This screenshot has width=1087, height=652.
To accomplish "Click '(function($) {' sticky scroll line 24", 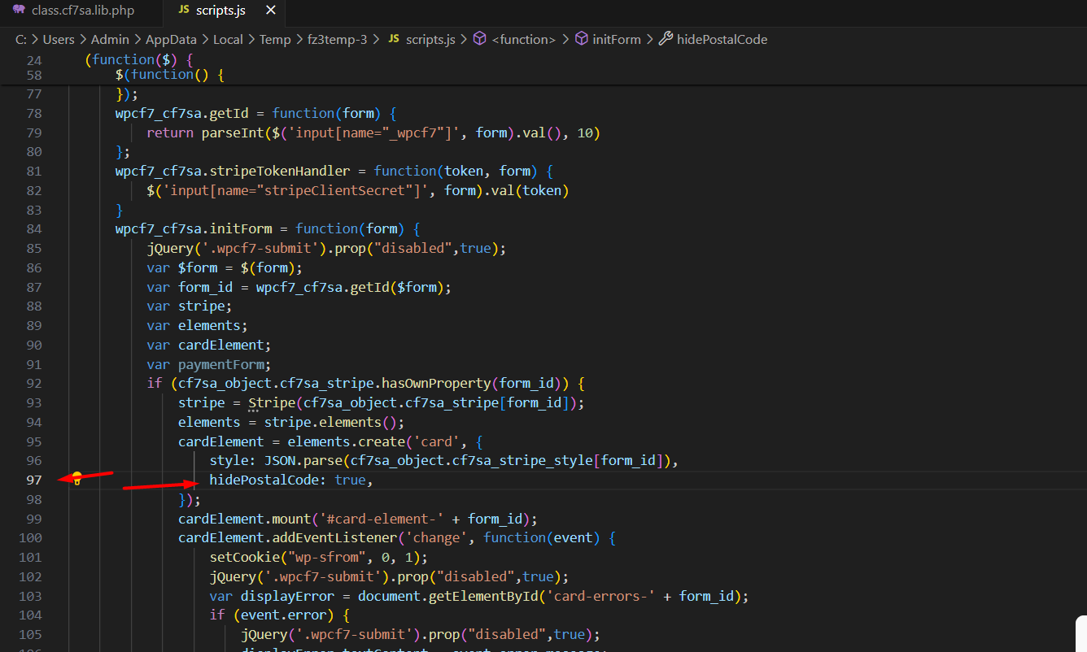I will [x=138, y=60].
